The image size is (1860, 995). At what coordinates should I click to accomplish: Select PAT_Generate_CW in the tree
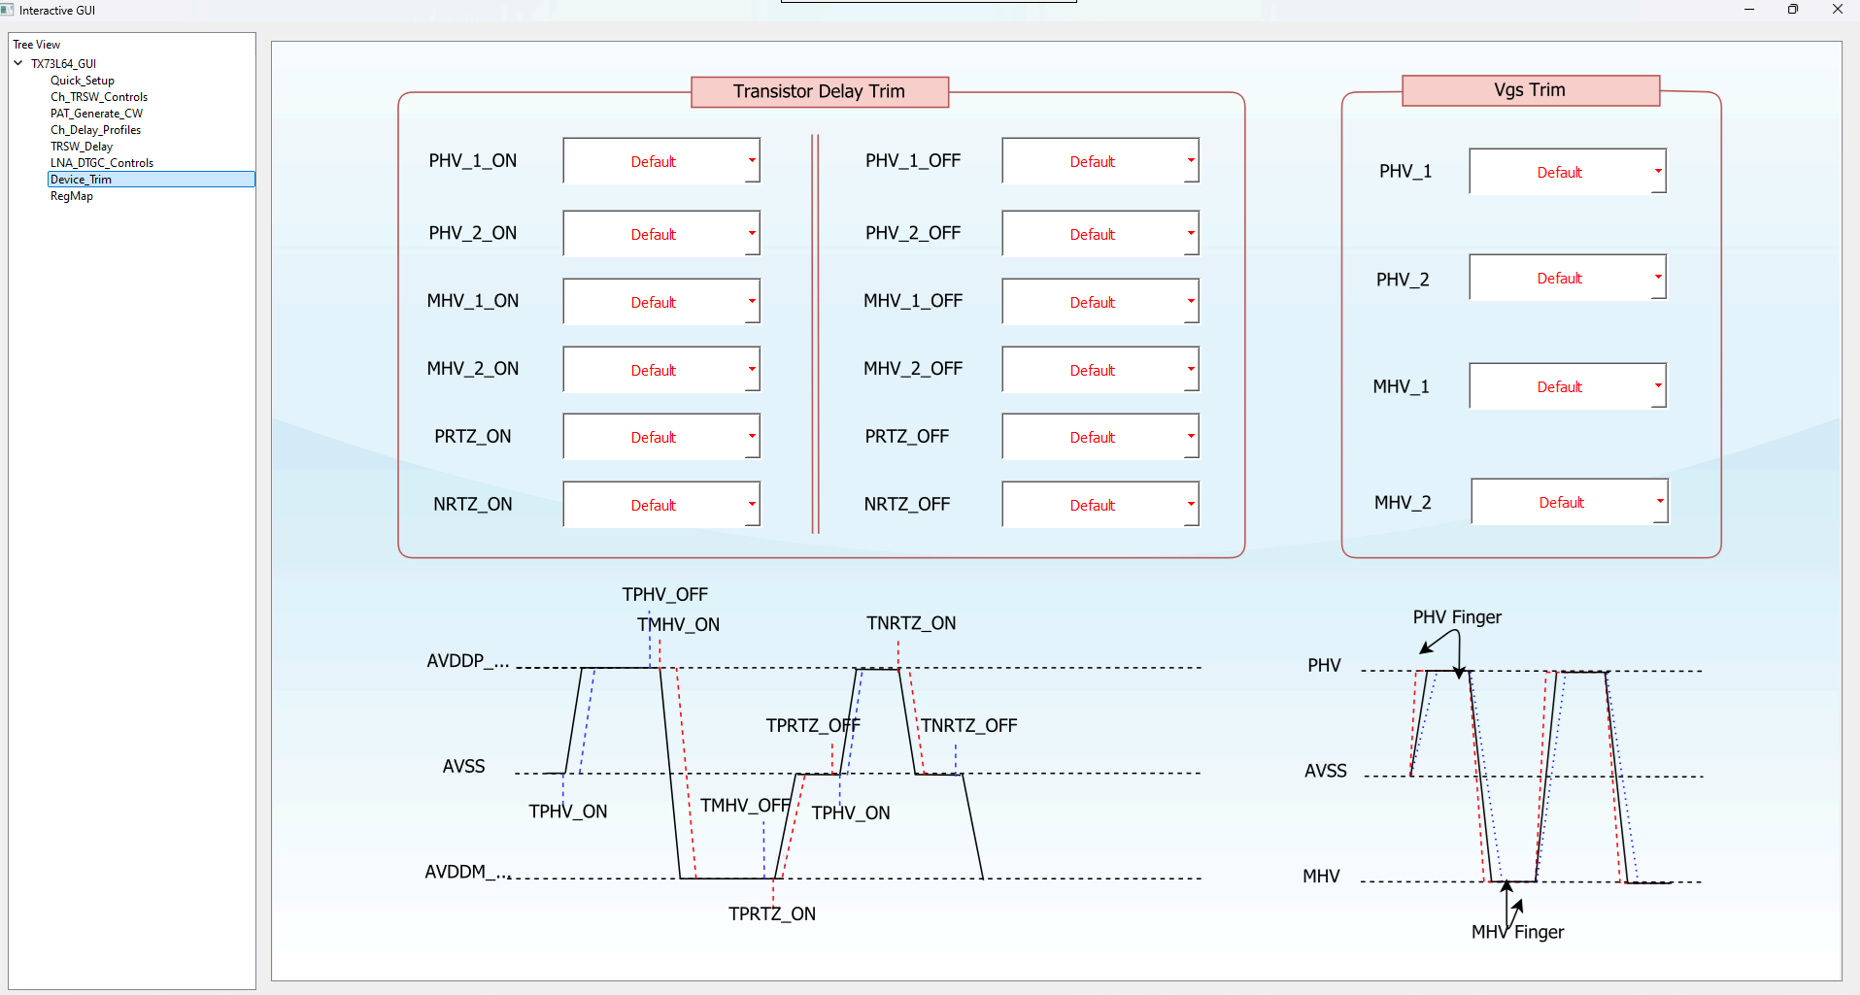point(96,113)
